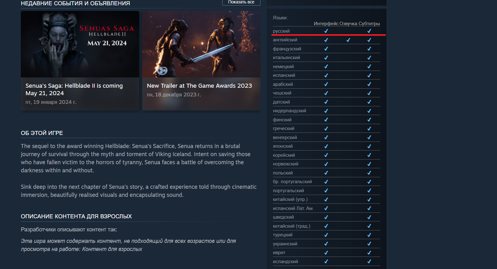Click the 'корейский' language row label
The height and width of the screenshot is (269, 497).
coord(284,155)
